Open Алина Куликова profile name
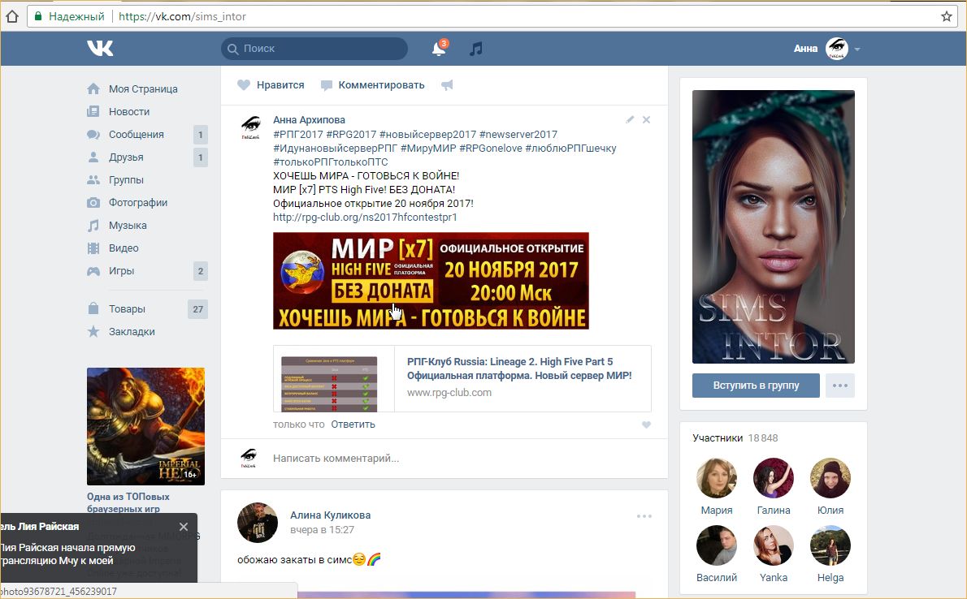Image resolution: width=967 pixels, height=599 pixels. (x=330, y=515)
